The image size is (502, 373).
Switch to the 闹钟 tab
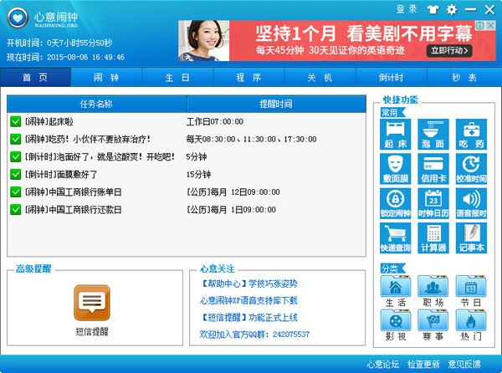(106, 77)
